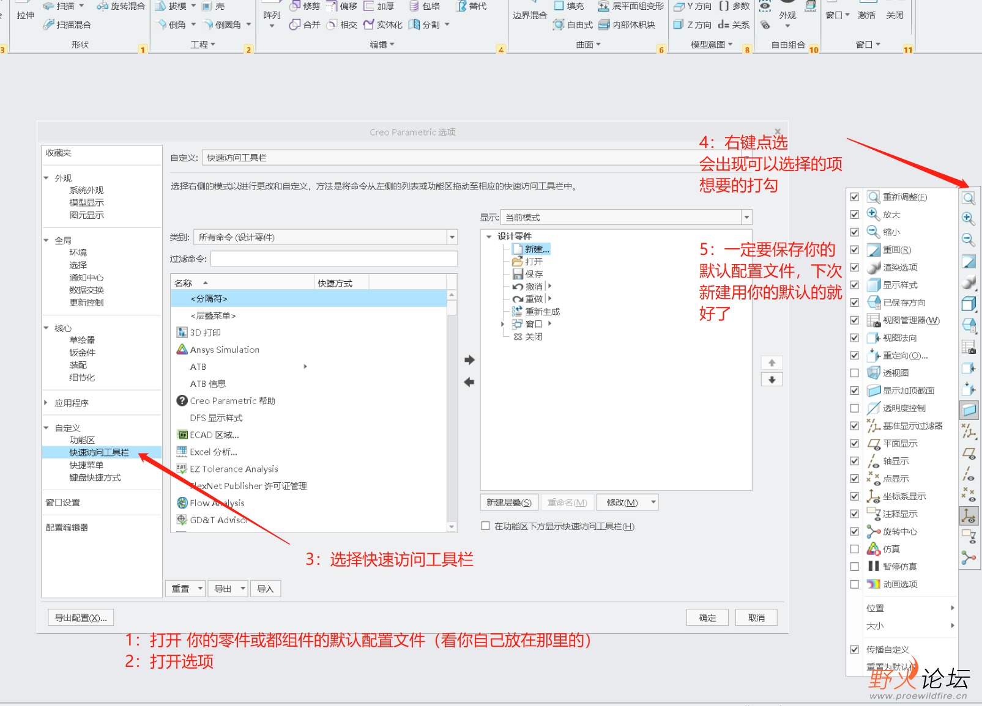This screenshot has width=982, height=706.
Task: Select 功能区 in the options tree
Action: click(x=82, y=440)
